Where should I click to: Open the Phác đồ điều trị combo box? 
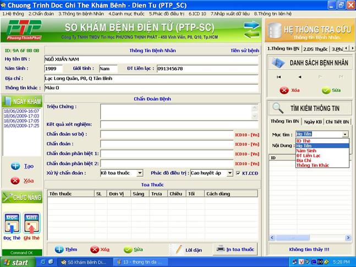(229, 173)
